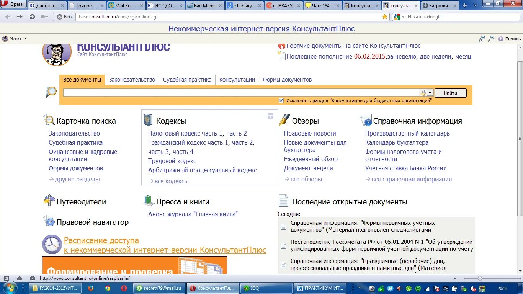Open Арбитражный процессуальный кодекс link

(x=203, y=170)
